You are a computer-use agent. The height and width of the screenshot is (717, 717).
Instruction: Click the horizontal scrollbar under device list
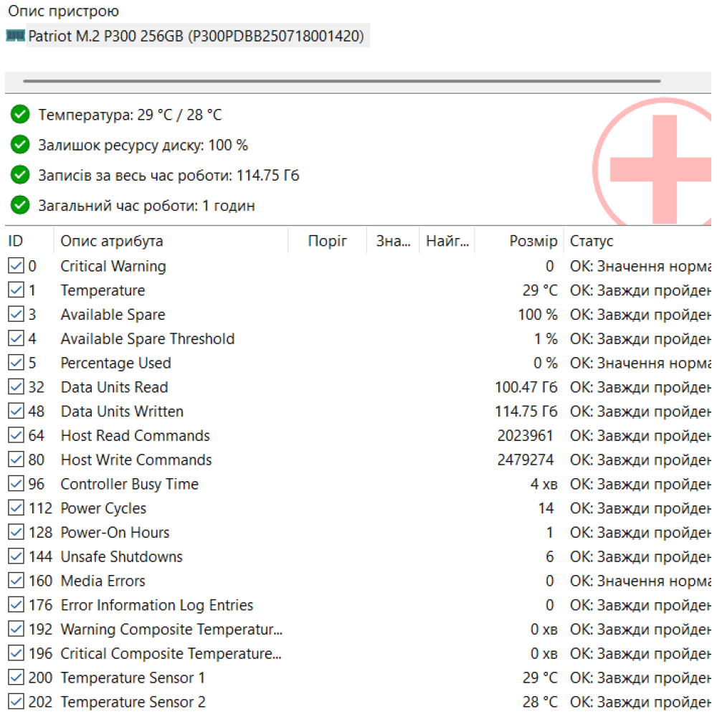(341, 81)
